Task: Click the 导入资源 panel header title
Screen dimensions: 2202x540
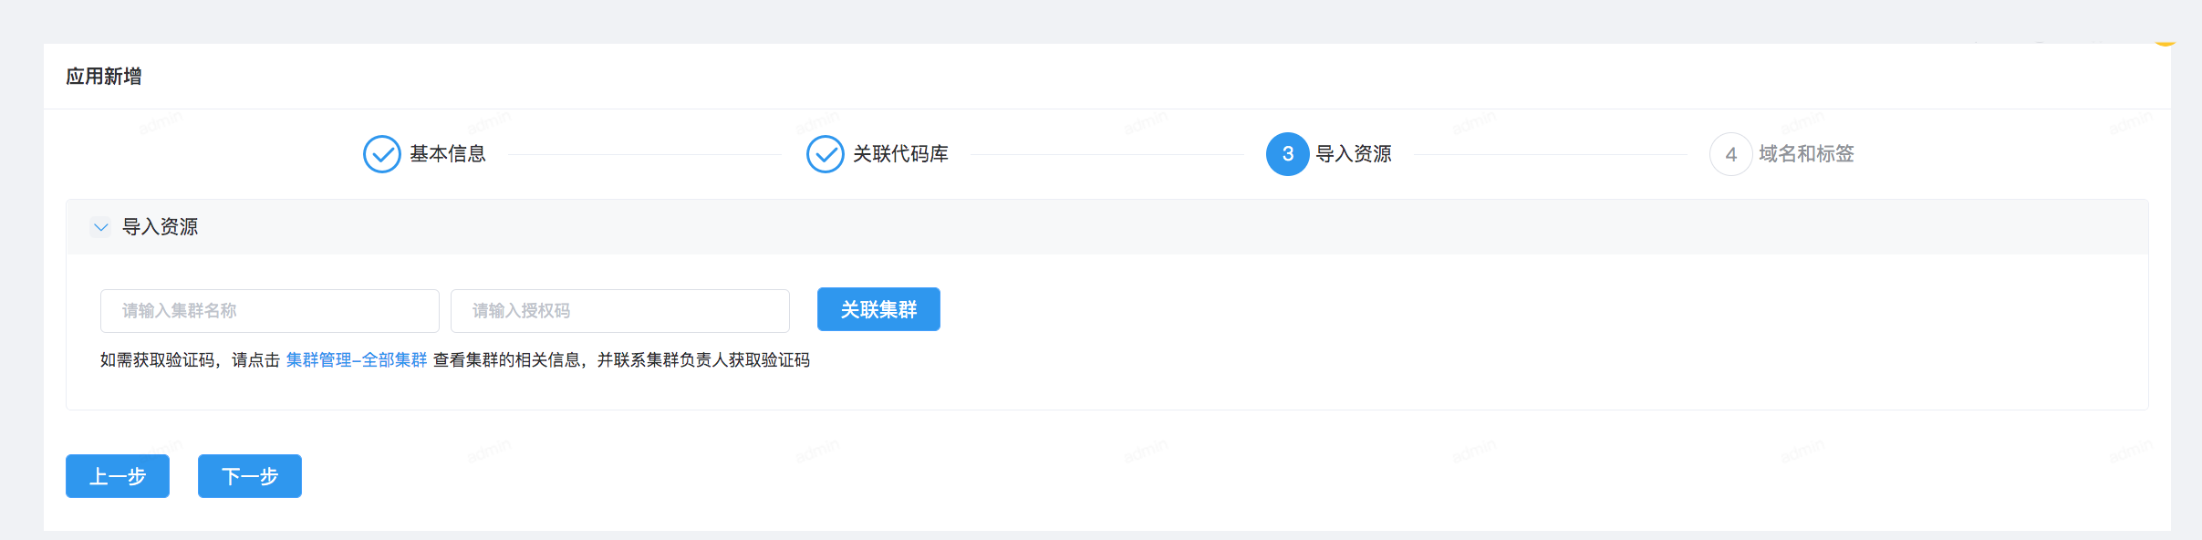Action: click(x=161, y=227)
